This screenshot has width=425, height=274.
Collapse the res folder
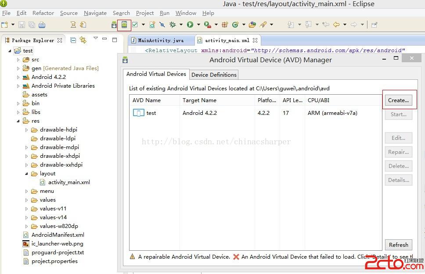[18, 121]
